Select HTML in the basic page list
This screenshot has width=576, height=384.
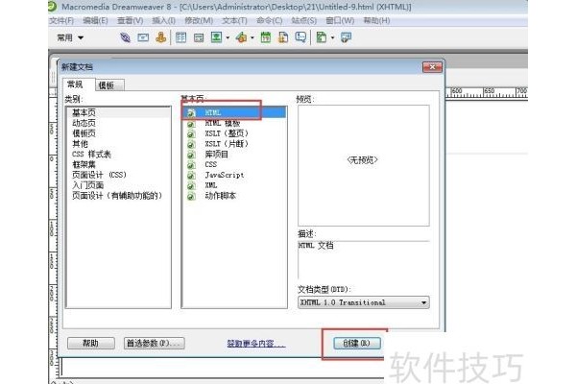[x=234, y=112]
